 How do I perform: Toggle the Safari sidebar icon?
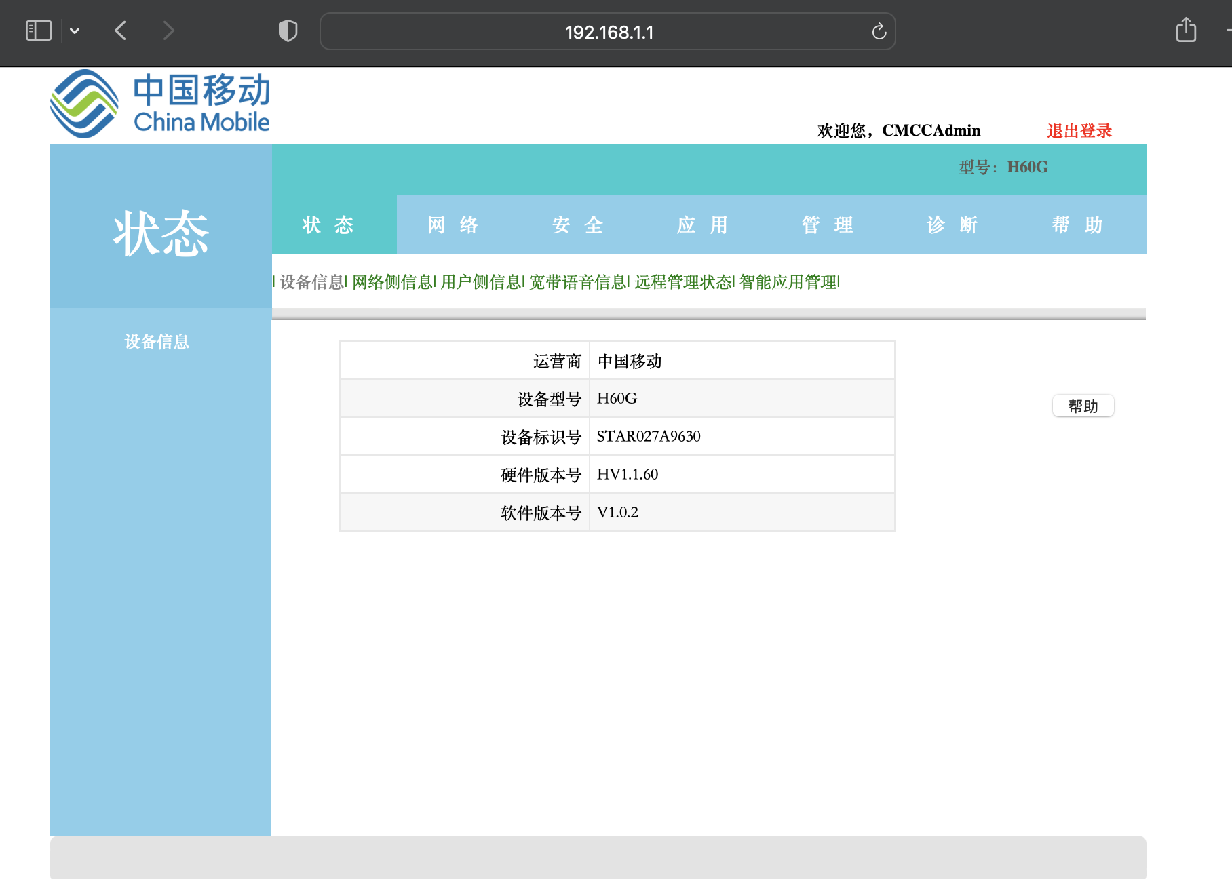(x=39, y=31)
